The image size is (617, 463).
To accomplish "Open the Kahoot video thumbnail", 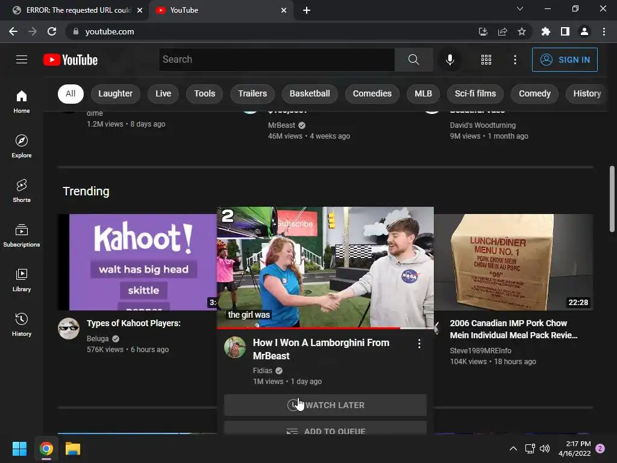I will 137,262.
